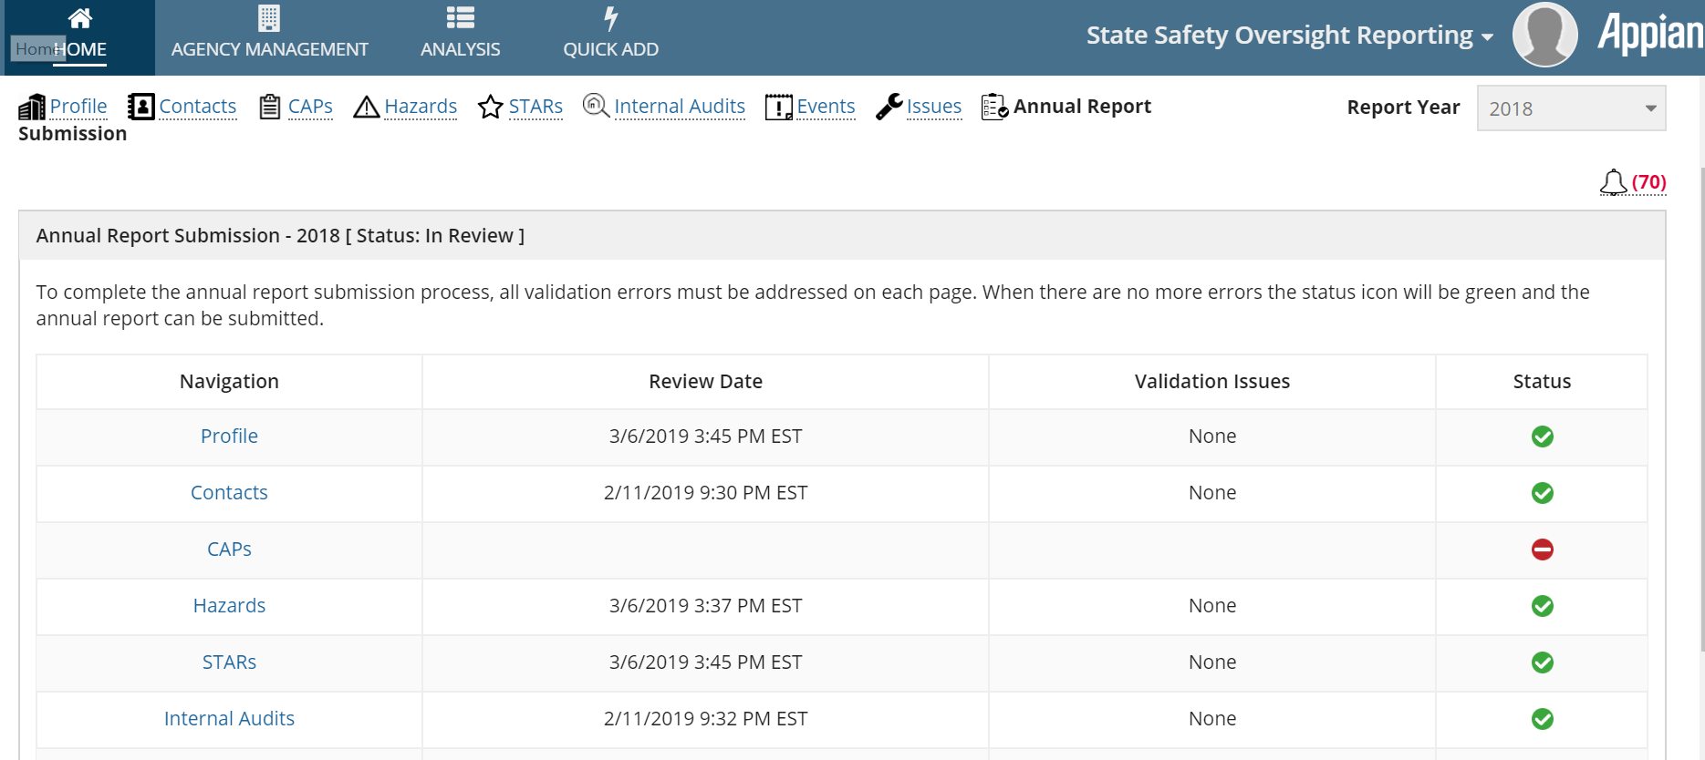Viewport: 1705px width, 760px height.
Task: Expand State Safety Oversight Reporting menu
Action: click(x=1289, y=36)
